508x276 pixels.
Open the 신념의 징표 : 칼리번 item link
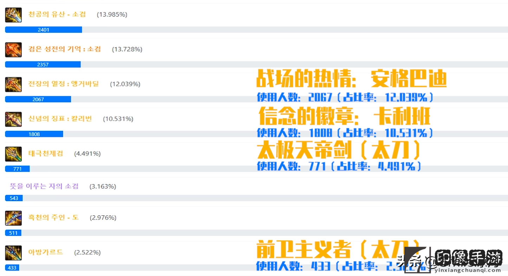[60, 118]
